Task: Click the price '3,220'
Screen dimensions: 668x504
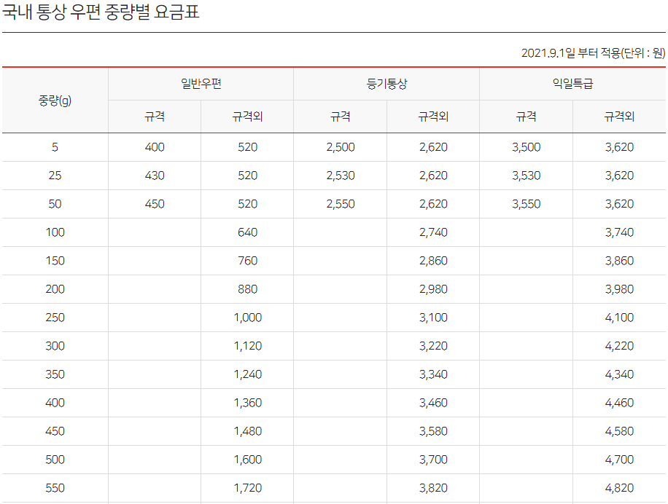Action: (x=433, y=346)
